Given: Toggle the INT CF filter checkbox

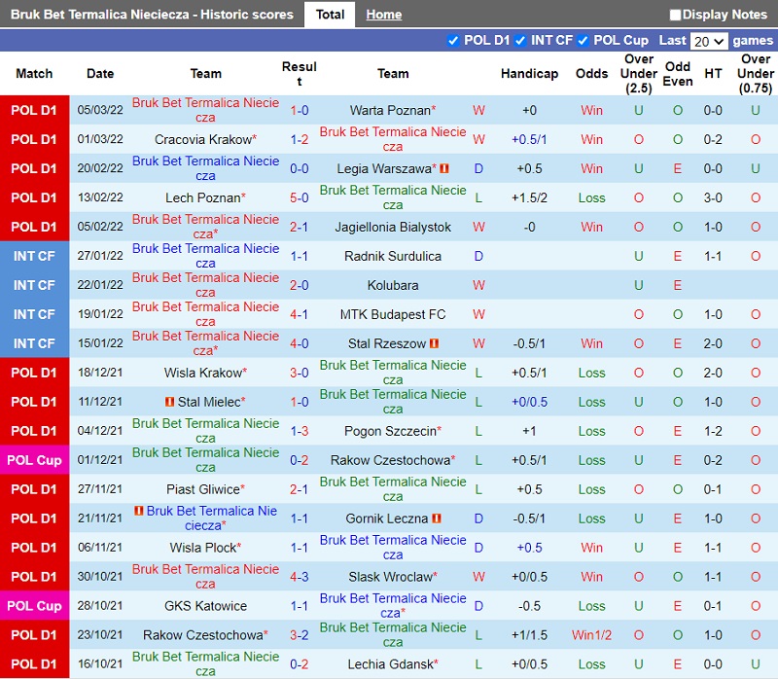Looking at the screenshot, I should tap(520, 40).
